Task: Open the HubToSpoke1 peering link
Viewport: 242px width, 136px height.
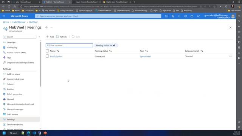Action: 56,56
